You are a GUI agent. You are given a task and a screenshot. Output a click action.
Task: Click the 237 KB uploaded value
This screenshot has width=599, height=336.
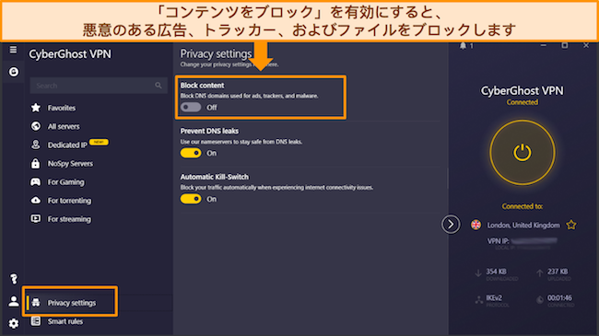[x=558, y=272]
